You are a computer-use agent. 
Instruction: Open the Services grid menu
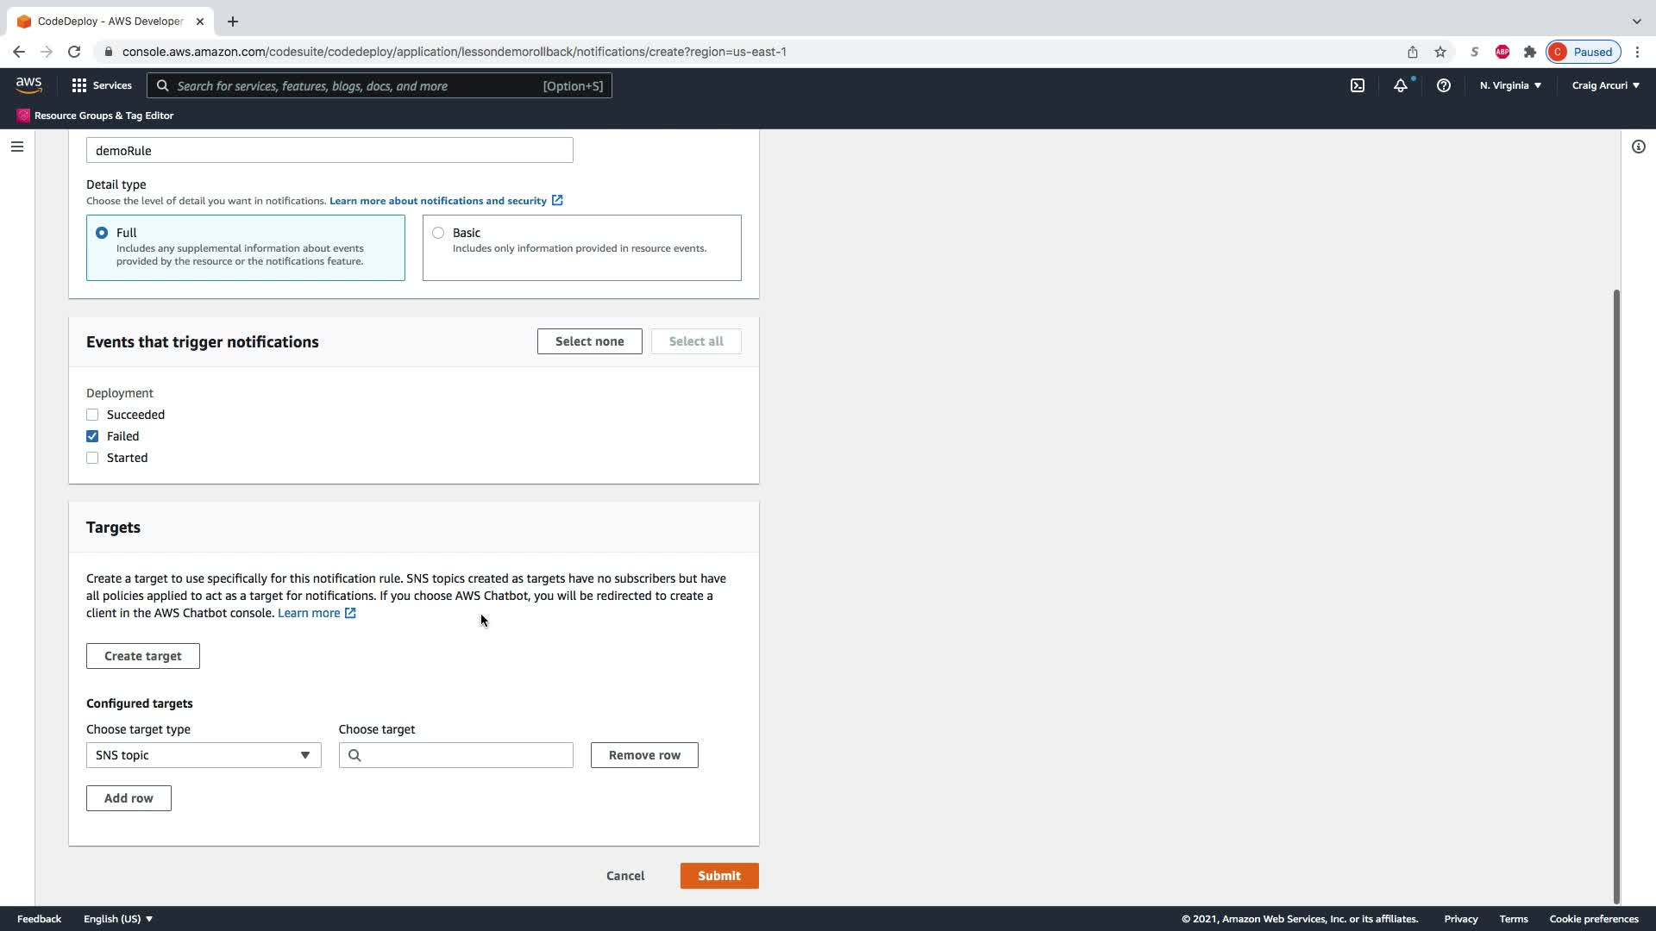point(102,85)
